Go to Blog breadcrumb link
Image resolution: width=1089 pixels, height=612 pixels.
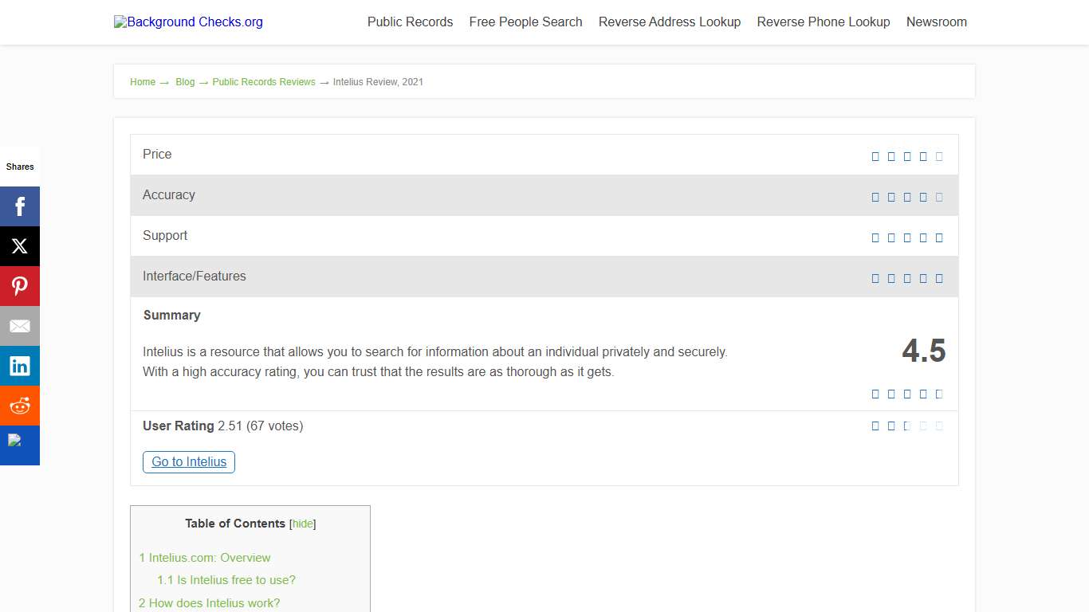click(185, 82)
